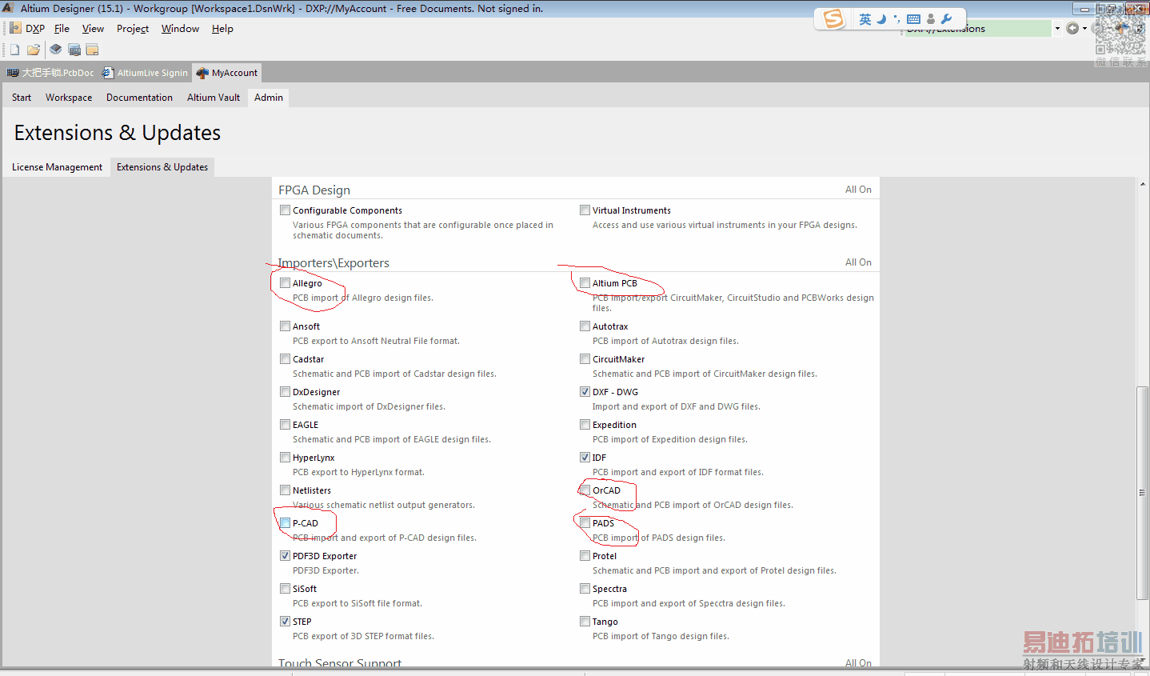Select the MyAccount document tab
The width and height of the screenshot is (1150, 676).
coord(227,73)
